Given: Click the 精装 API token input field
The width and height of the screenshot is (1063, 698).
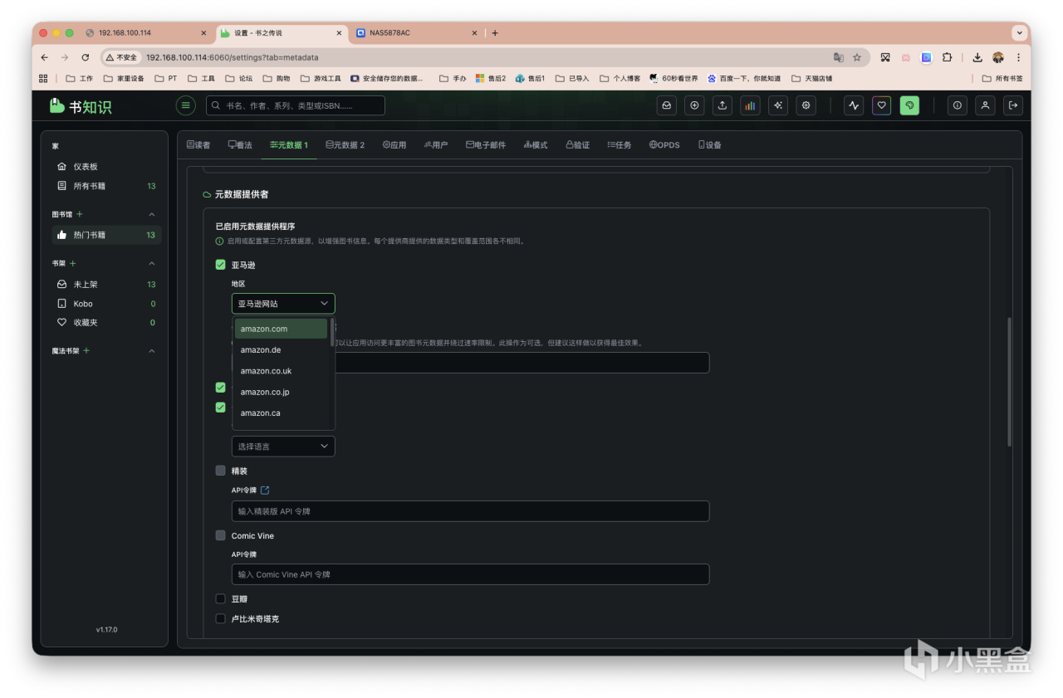Looking at the screenshot, I should pyautogui.click(x=470, y=511).
